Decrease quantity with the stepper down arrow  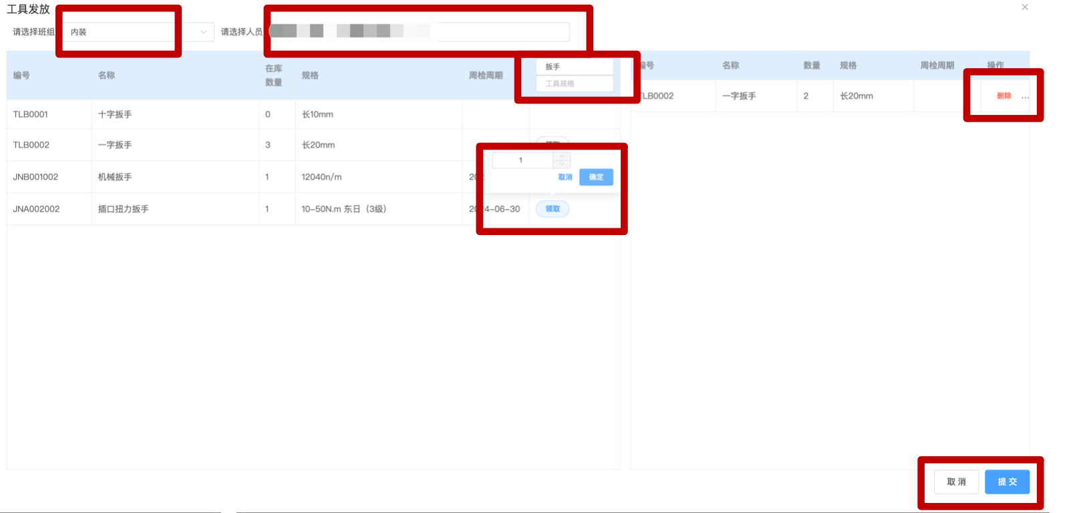(x=562, y=164)
